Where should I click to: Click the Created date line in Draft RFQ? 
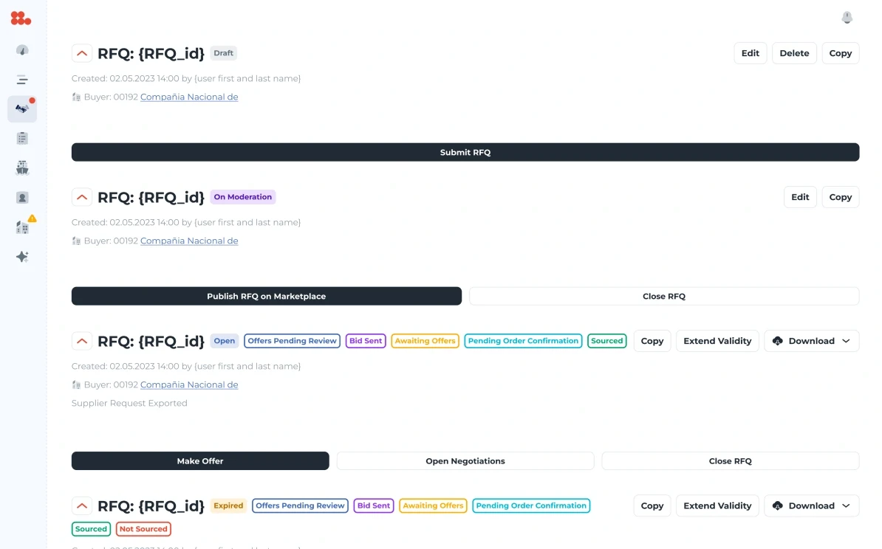186,78
